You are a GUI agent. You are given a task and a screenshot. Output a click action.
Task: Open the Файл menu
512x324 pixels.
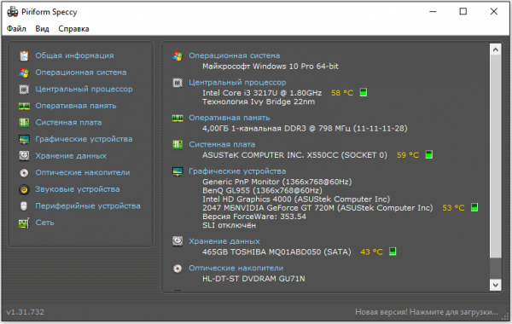click(x=16, y=29)
